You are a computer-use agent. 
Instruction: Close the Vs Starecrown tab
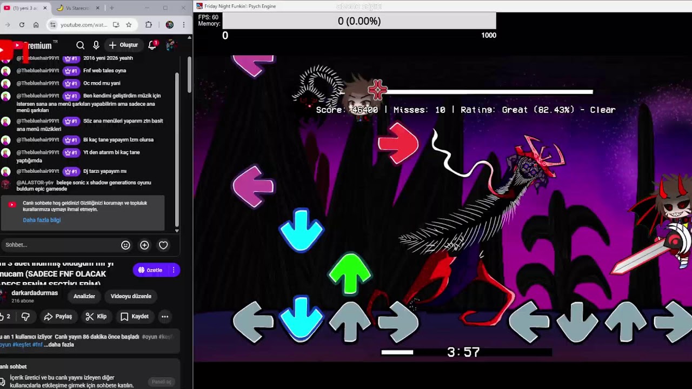click(98, 8)
